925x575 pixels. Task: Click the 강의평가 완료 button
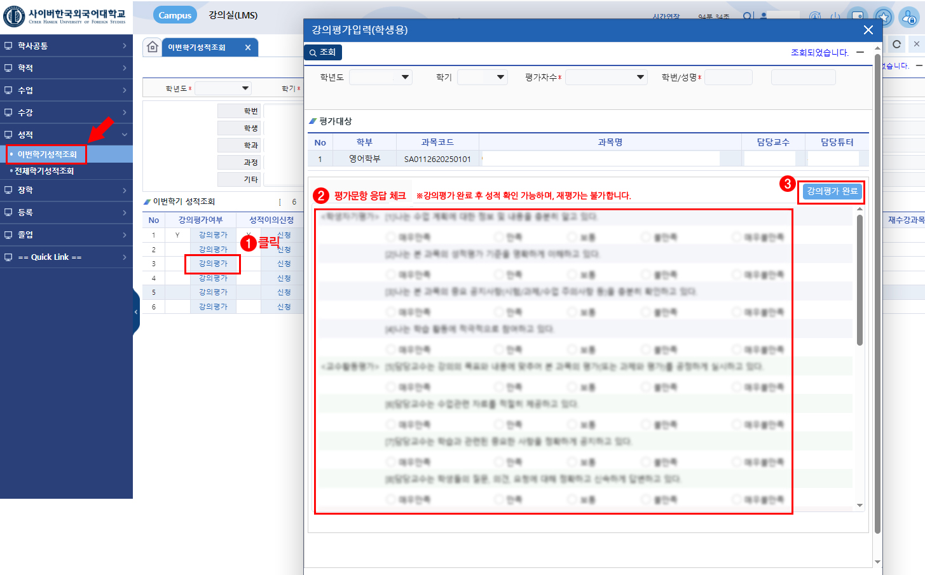[x=832, y=191]
